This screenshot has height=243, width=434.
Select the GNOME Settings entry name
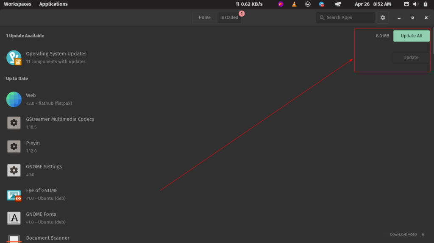coord(44,167)
